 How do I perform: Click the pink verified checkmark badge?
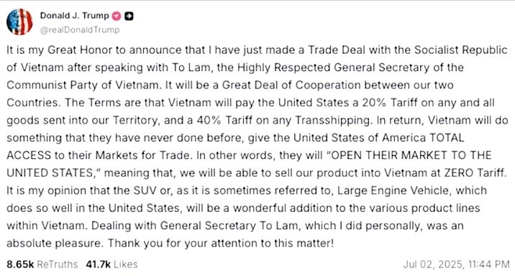point(117,16)
